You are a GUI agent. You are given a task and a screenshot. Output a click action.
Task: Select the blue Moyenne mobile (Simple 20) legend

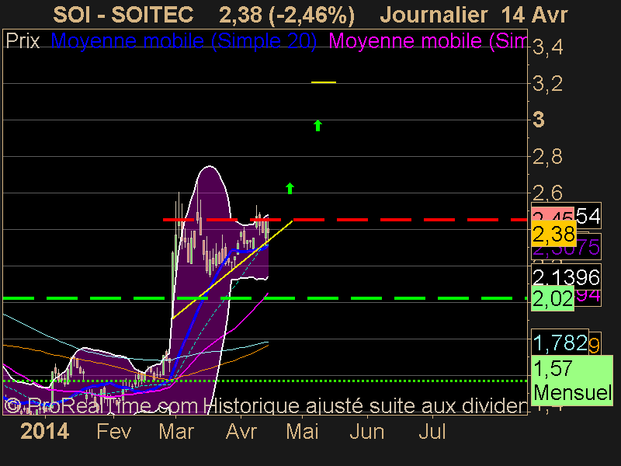coord(184,41)
